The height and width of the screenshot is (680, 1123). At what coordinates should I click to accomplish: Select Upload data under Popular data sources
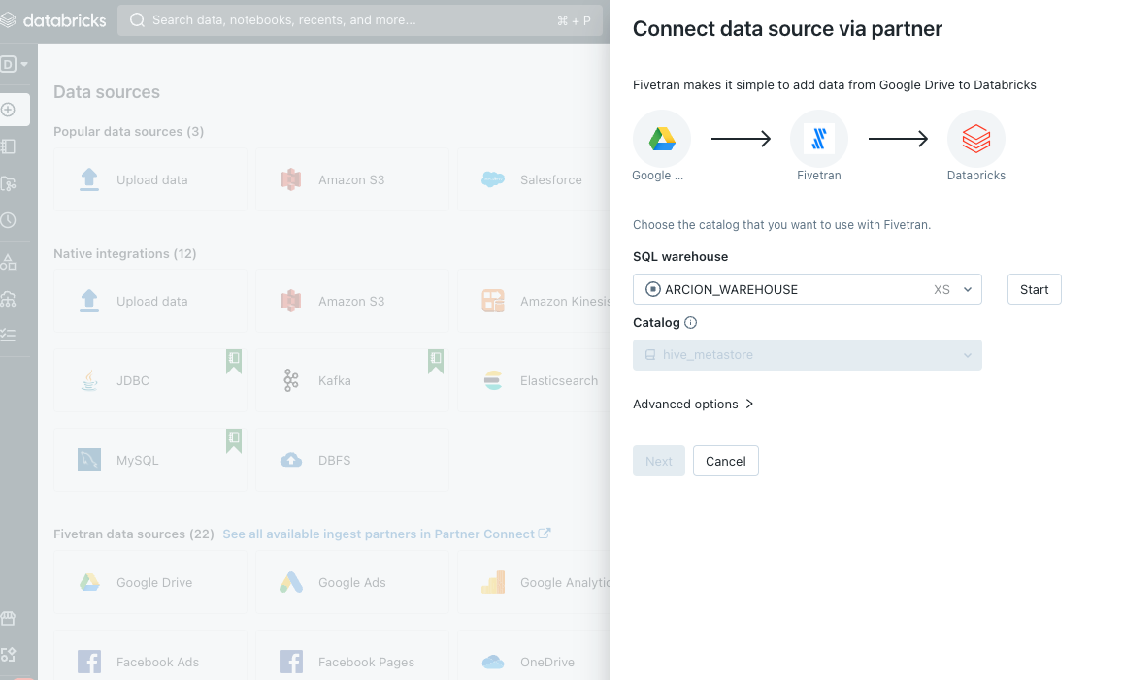(x=150, y=179)
